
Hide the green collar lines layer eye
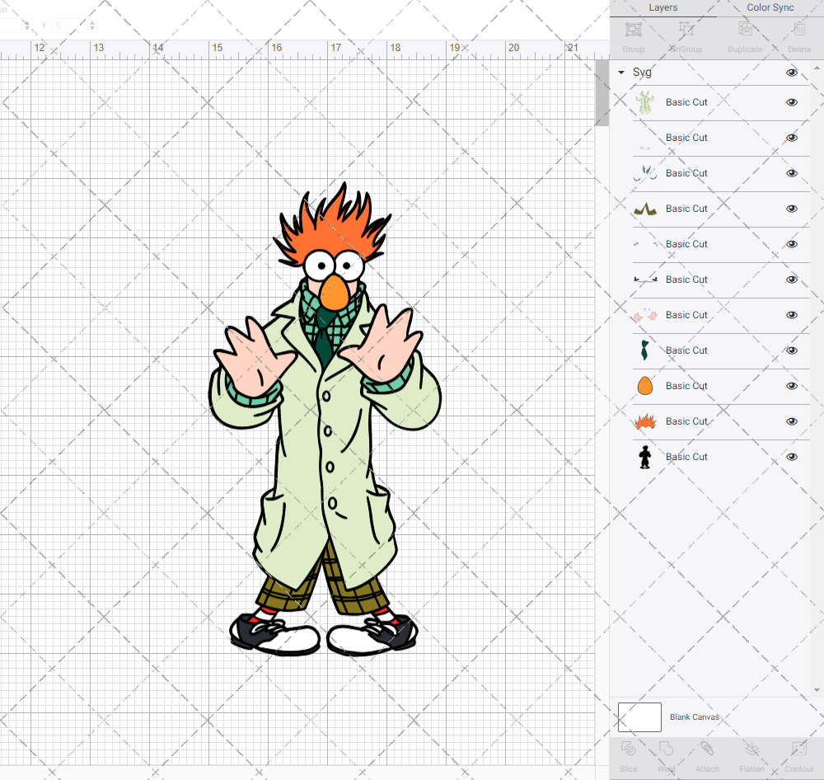[x=791, y=173]
